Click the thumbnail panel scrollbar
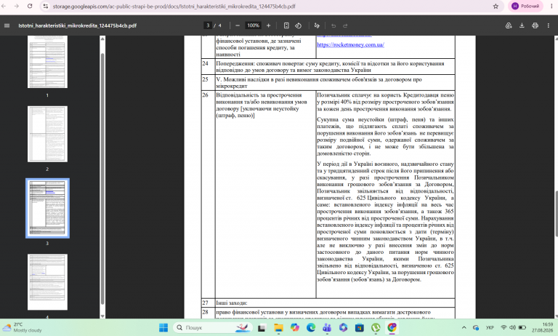Screen dimensions: 558x336 pyautogui.click(x=102, y=178)
